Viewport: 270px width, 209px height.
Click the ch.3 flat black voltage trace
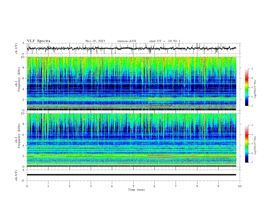[131, 175]
